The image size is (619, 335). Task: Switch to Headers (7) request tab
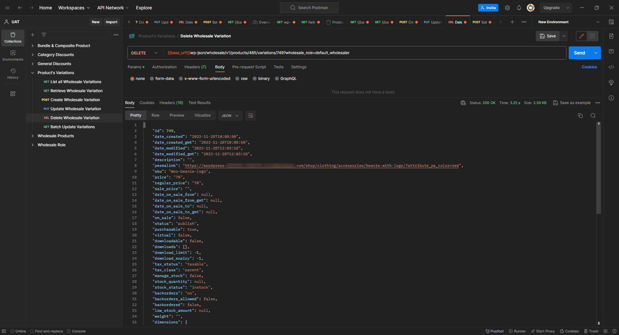195,67
